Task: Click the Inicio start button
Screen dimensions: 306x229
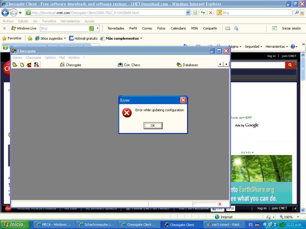Action: pyautogui.click(x=15, y=224)
